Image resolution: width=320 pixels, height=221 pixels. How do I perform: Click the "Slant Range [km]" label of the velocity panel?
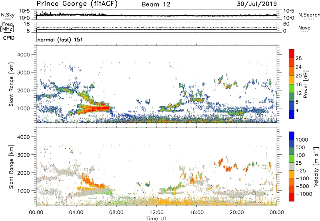point(11,166)
